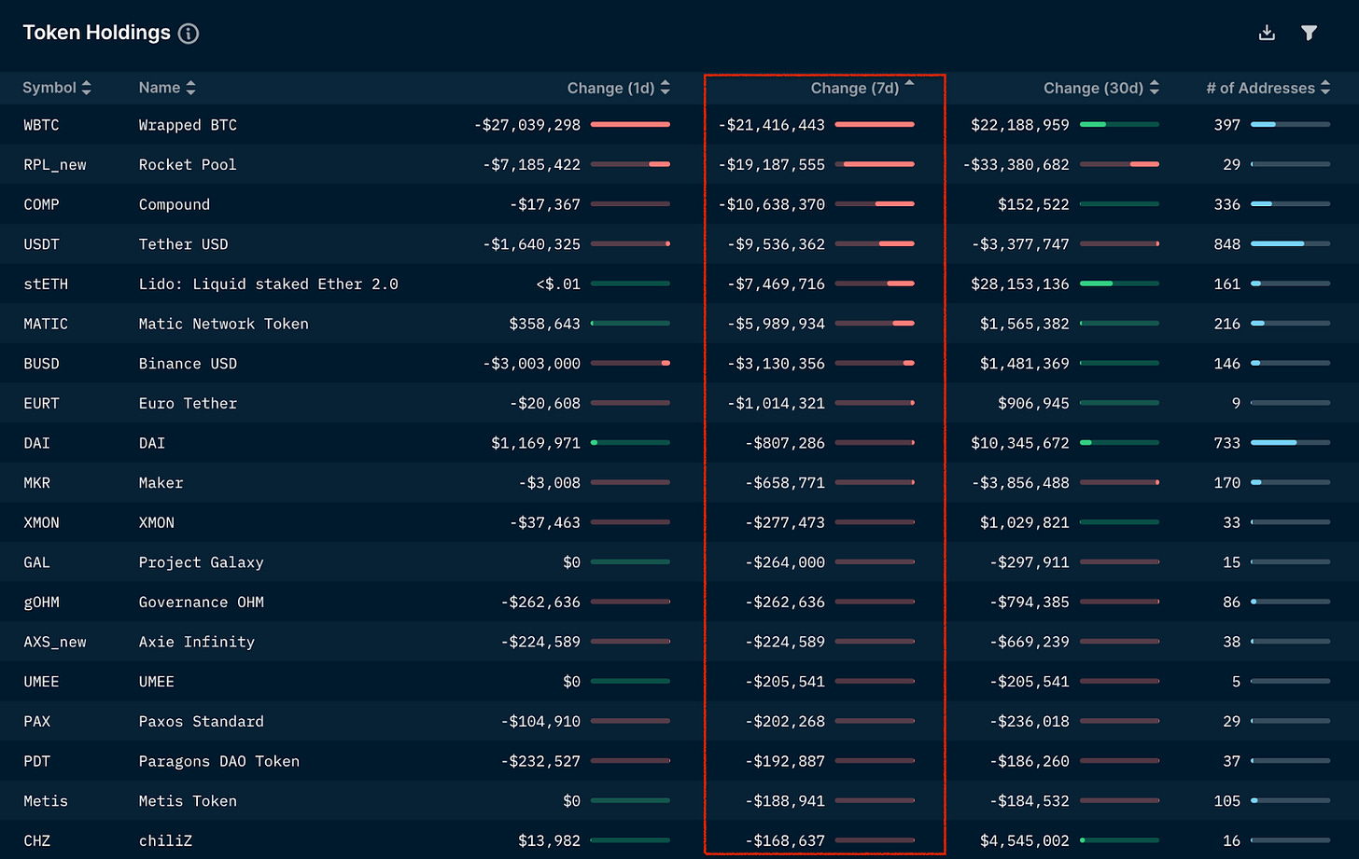Image resolution: width=1359 pixels, height=859 pixels.
Task: Open the Token Holdings info icon
Action: 189,34
